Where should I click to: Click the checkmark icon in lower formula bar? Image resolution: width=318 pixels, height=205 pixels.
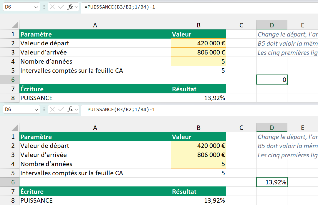pyautogui.click(x=61, y=110)
